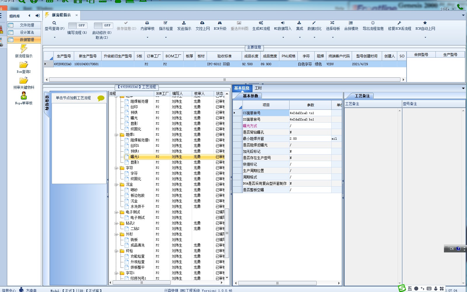467x292 pixels.
Task: Select the 成品清洗 tree node
Action: [x=137, y=245]
